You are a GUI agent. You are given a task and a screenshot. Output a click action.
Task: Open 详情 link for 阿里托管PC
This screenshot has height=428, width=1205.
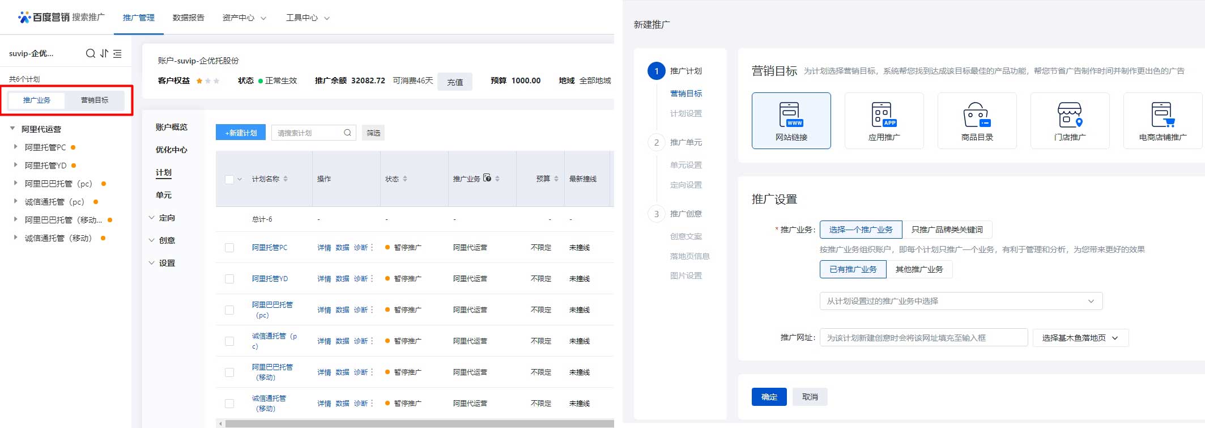click(x=324, y=247)
